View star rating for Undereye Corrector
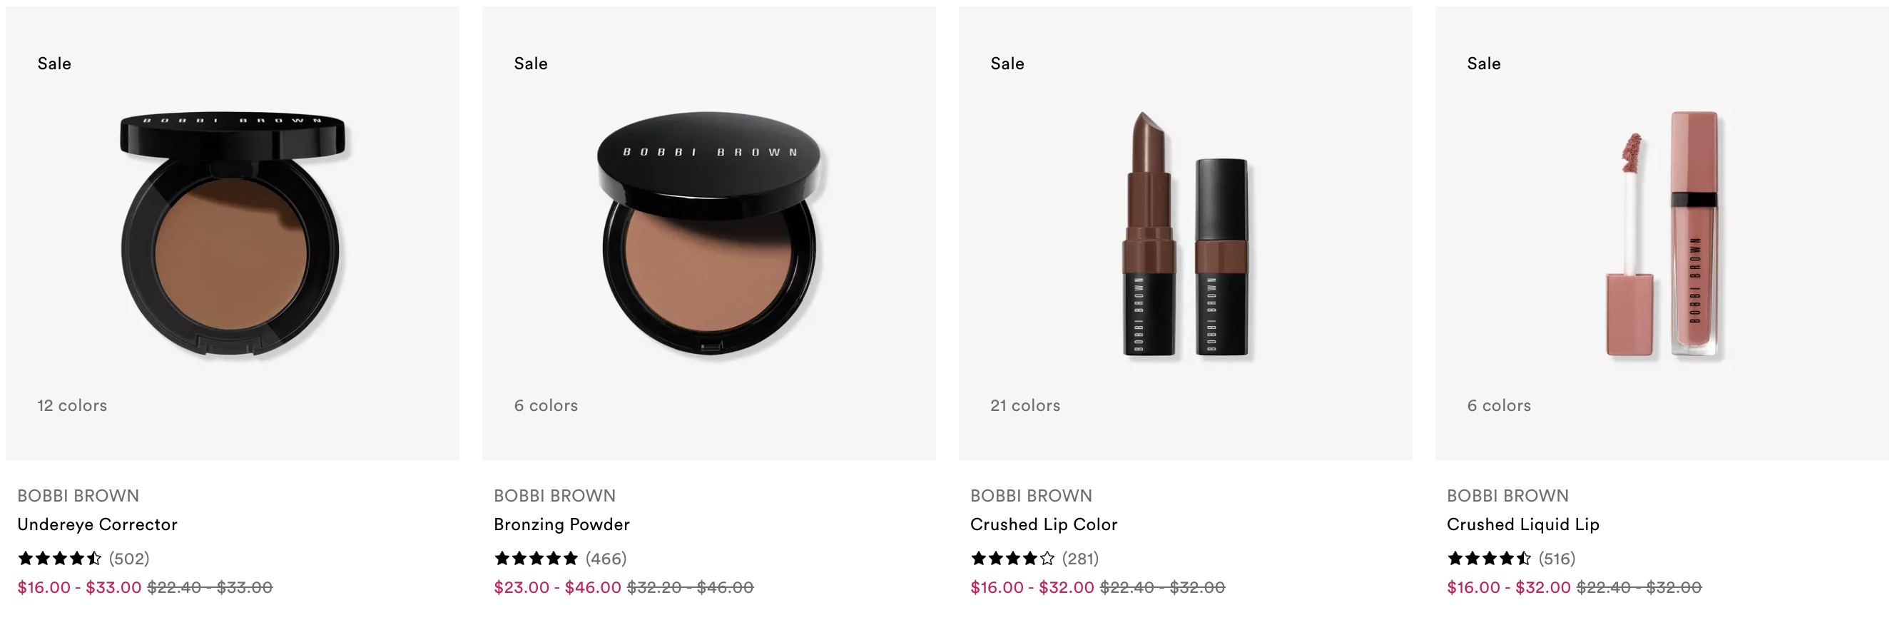Image resolution: width=1892 pixels, height=635 pixels. point(59,559)
